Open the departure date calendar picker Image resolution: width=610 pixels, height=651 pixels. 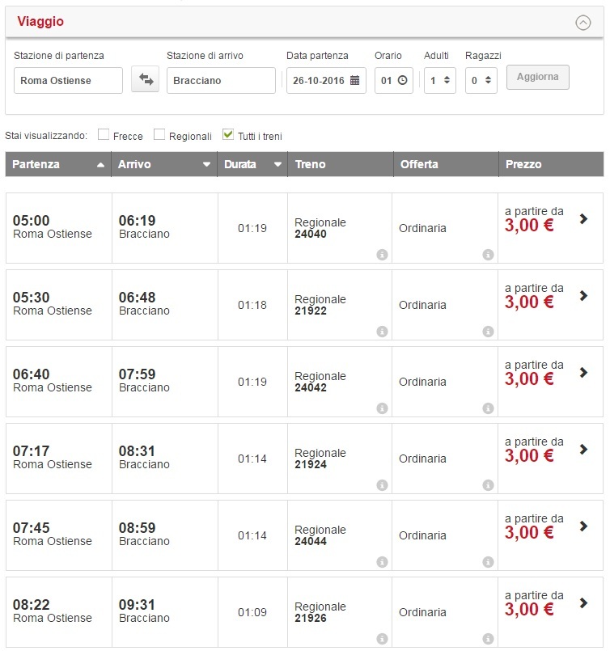click(x=354, y=81)
